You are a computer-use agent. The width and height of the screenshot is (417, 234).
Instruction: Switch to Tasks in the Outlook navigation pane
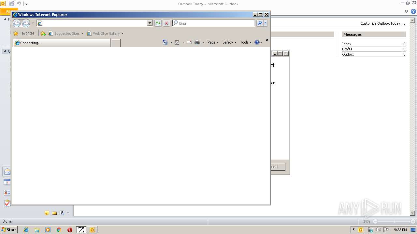(7, 203)
